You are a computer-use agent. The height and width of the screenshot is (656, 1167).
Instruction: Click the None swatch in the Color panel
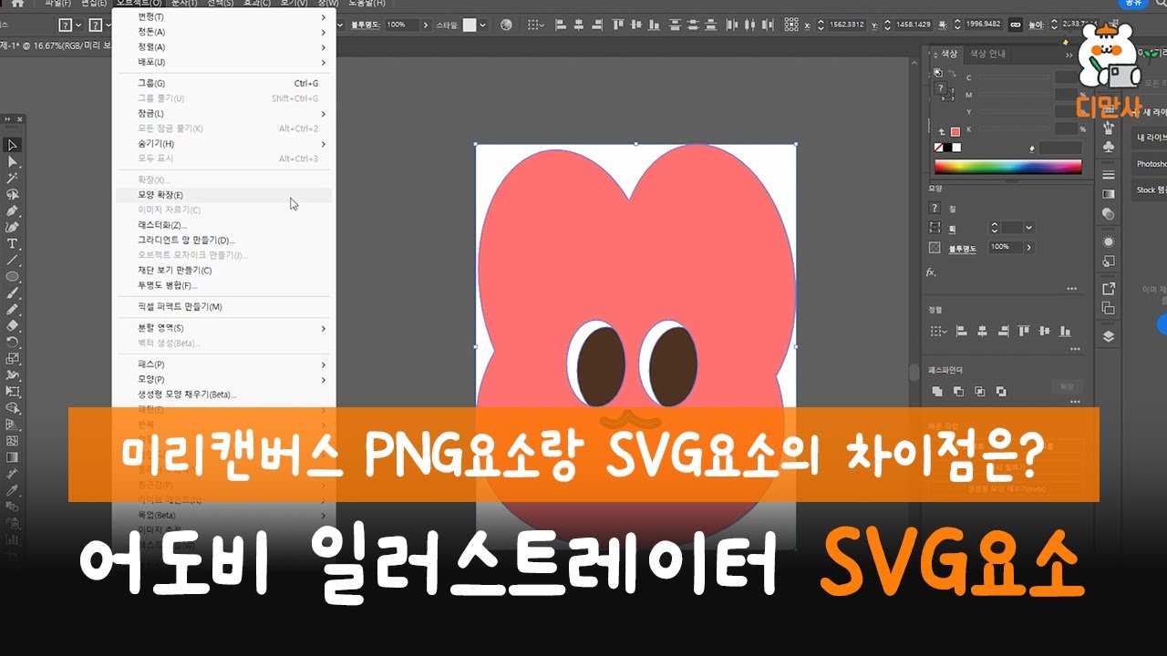[938, 147]
